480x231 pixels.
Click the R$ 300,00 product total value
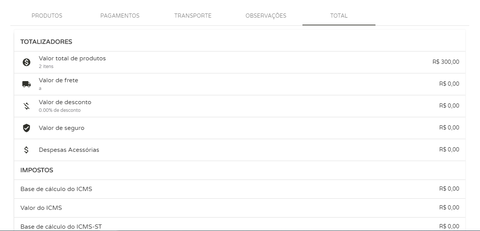[445, 62]
